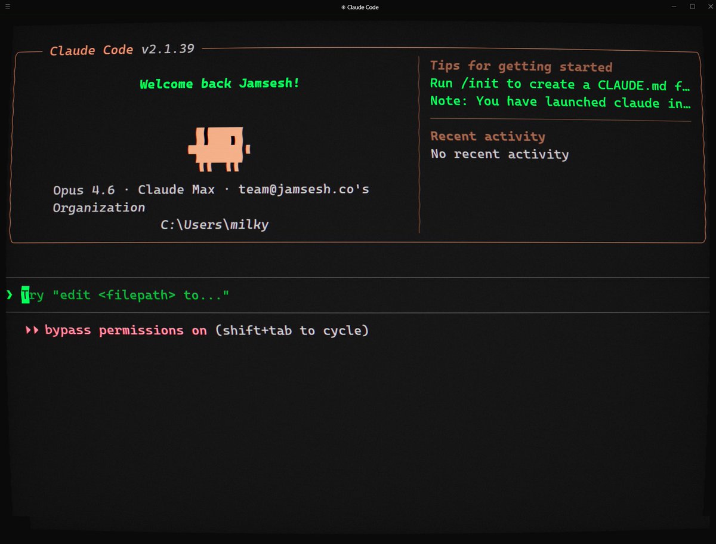Click the Claude Code window title text
716x544 pixels.
pos(363,7)
